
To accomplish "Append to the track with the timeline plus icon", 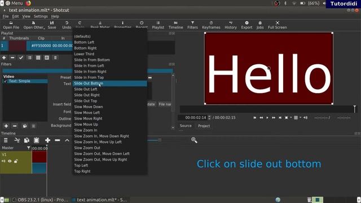I will (x=47, y=140).
